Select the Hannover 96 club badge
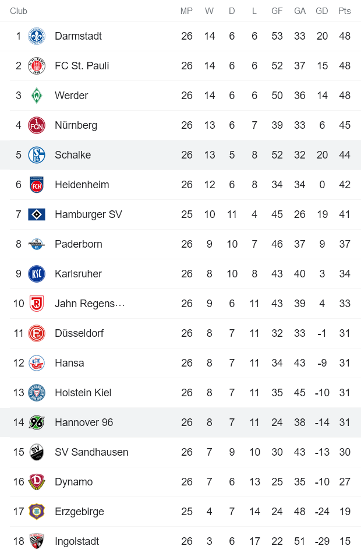 tap(36, 422)
